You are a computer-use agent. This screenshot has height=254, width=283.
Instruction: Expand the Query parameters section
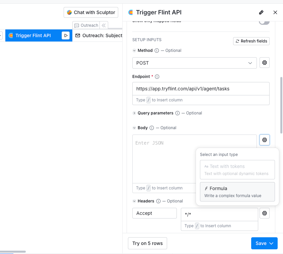tap(134, 113)
